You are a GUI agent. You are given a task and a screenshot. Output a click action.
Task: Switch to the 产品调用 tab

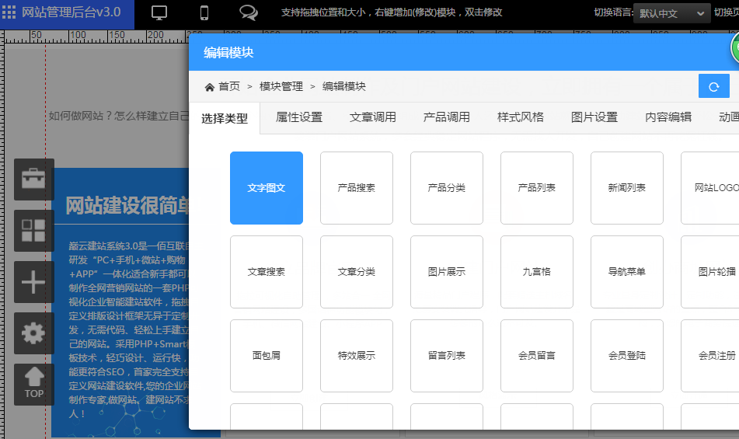446,117
